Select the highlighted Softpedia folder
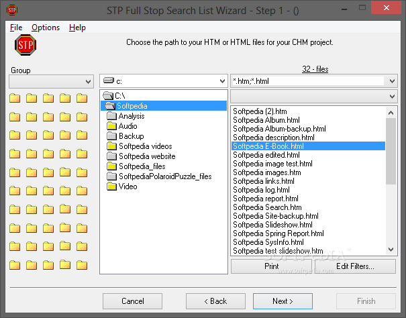The height and width of the screenshot is (318, 406). (x=164, y=105)
